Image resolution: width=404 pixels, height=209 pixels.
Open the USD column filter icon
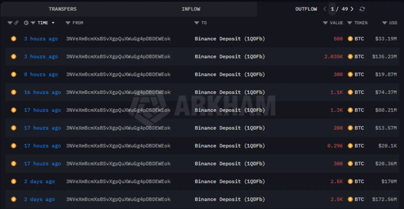[385, 23]
